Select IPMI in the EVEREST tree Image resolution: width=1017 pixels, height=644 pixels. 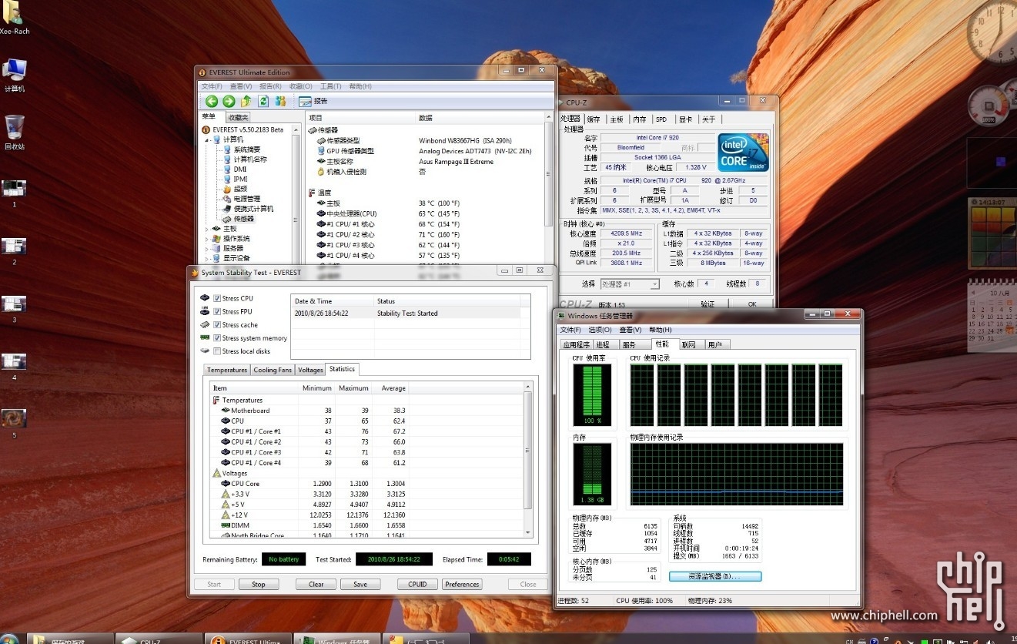(x=241, y=179)
